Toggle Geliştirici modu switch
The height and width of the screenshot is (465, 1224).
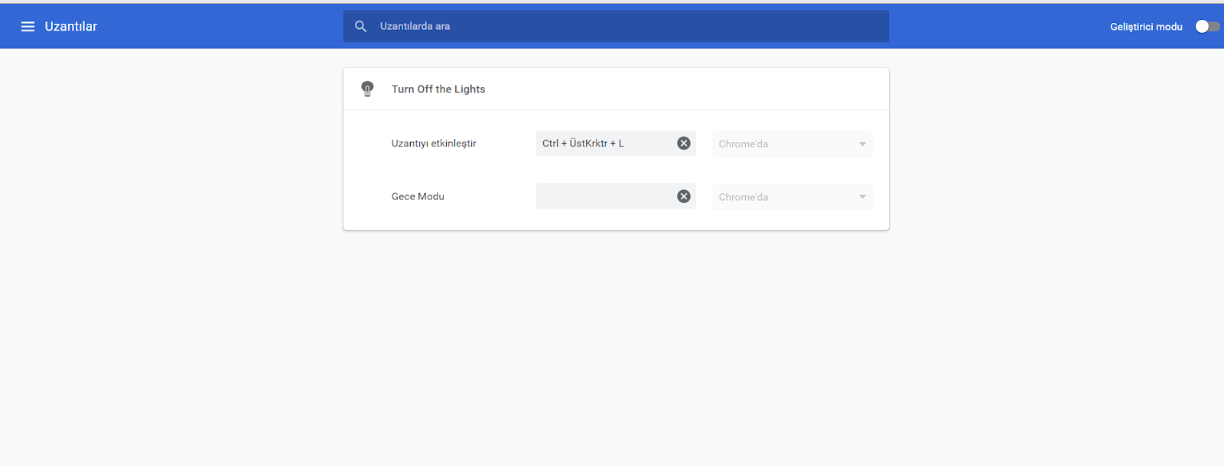click(1207, 27)
